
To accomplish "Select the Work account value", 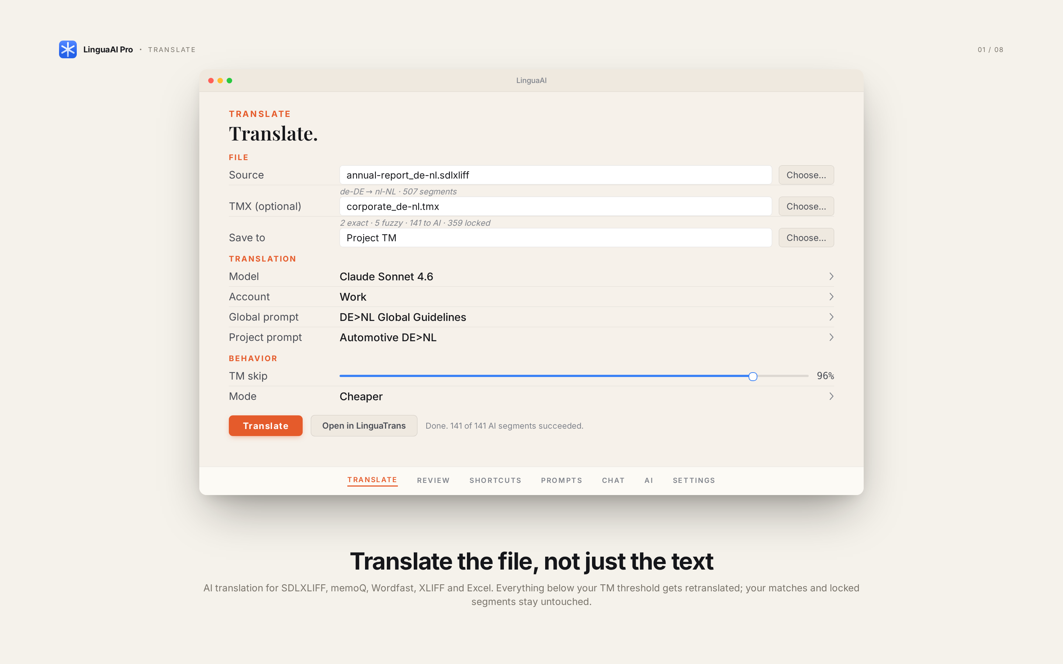I will tap(353, 297).
